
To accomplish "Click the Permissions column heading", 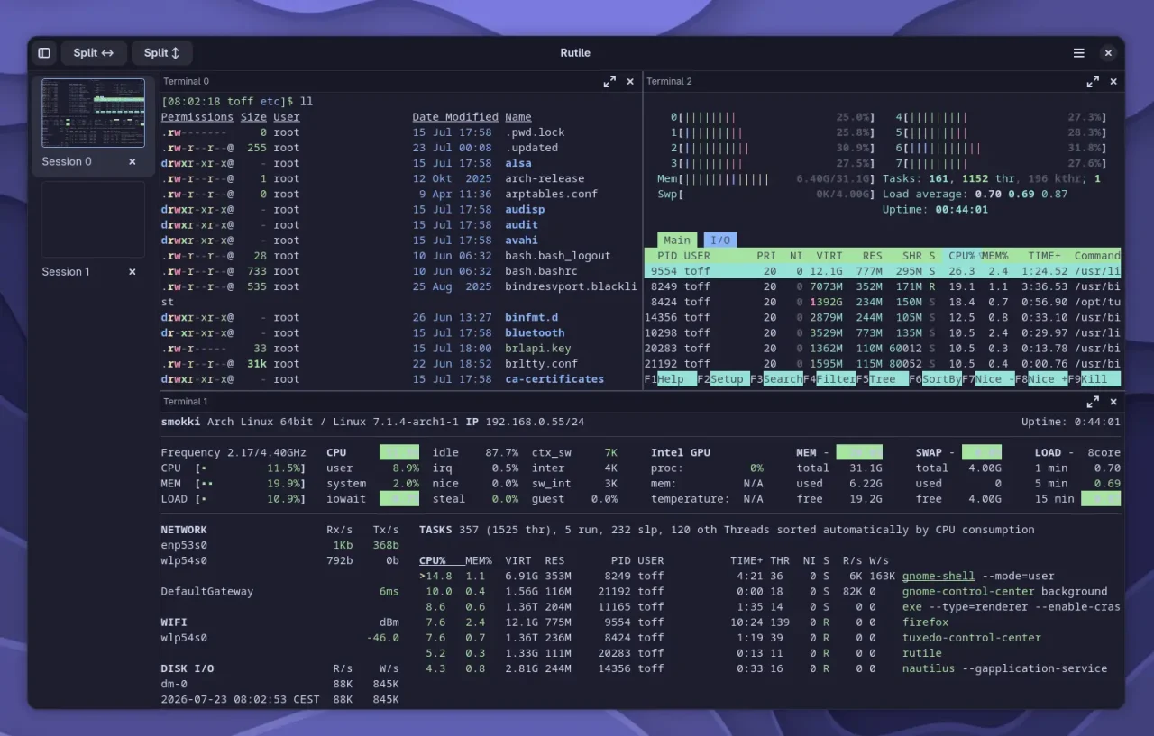I will 197,117.
